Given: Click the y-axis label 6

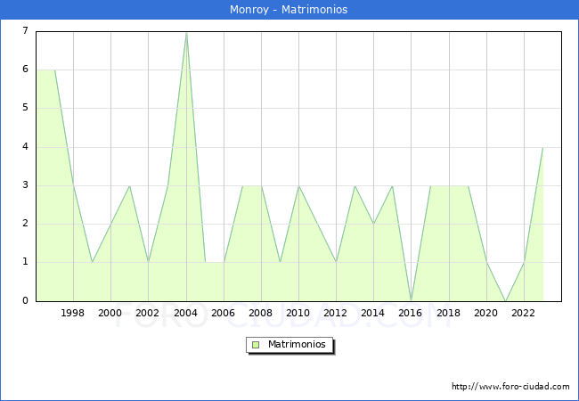Looking at the screenshot, I should pos(25,69).
